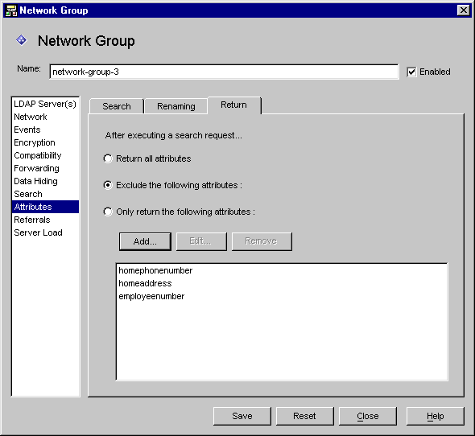
Task: Save the network group settings
Action: coord(242,416)
